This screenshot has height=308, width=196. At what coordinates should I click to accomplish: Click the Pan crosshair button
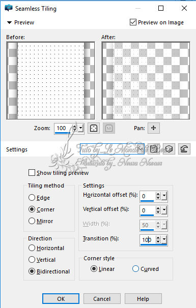154,128
